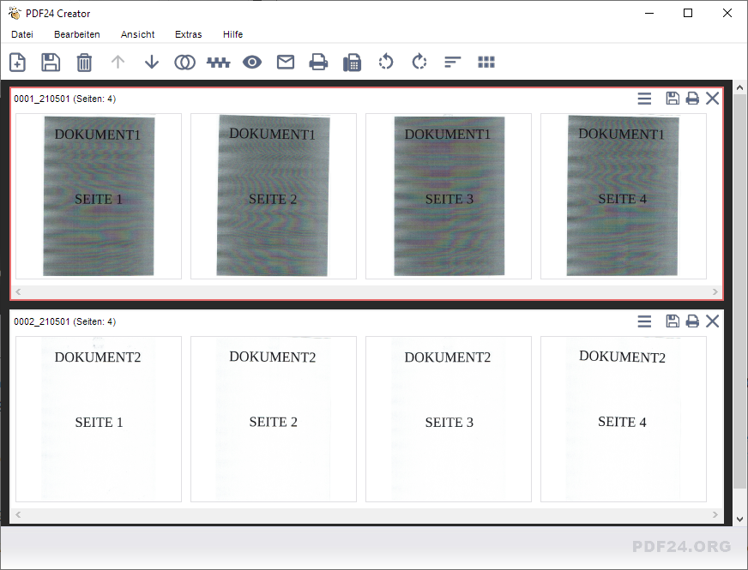Screen dimensions: 748x570
Task: Close document 0002_210501 with X button
Action: (x=712, y=321)
